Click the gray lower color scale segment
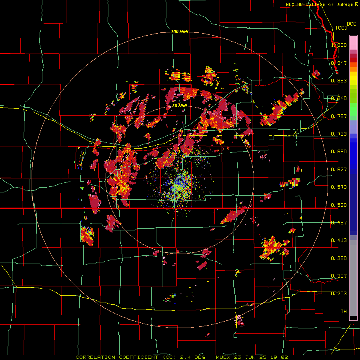 (x=353, y=278)
